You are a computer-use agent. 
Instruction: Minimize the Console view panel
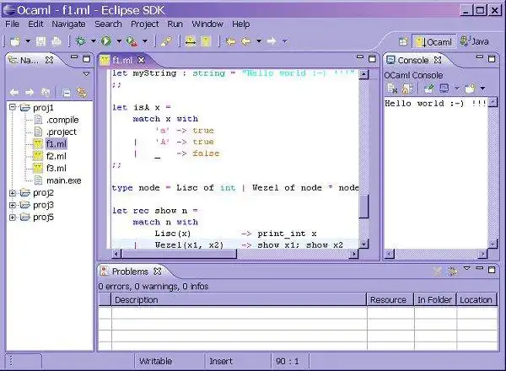pyautogui.click(x=480, y=57)
